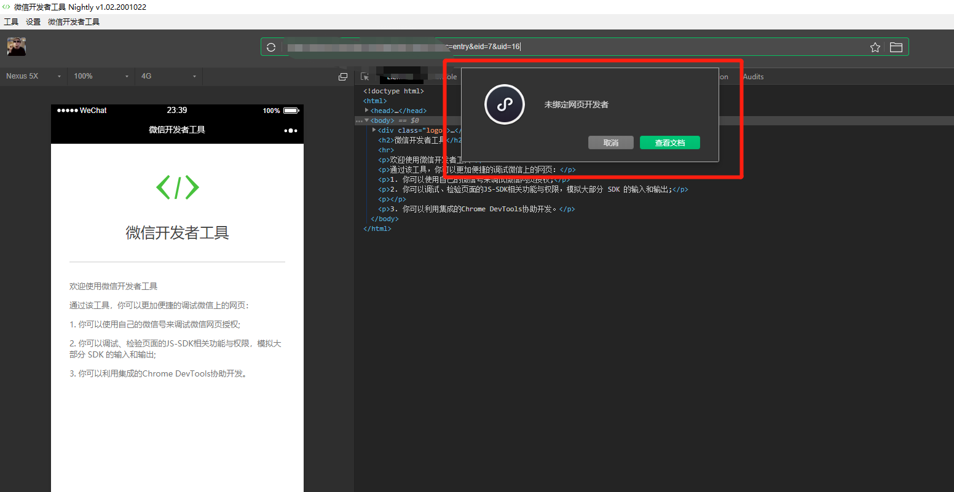Click the paragraph starting with 通过该工具 in the simulator
The height and width of the screenshot is (492, 954).
(x=159, y=305)
